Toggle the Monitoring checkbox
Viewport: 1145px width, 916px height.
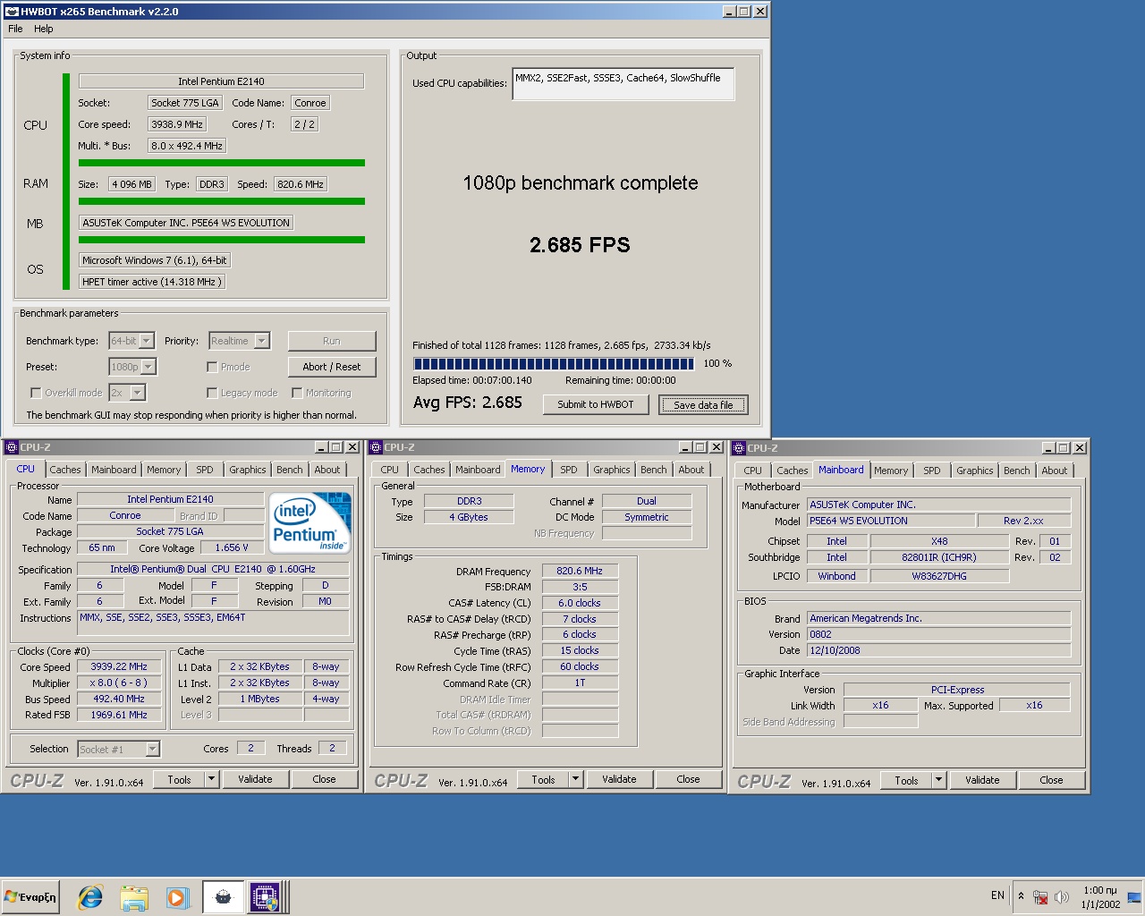click(297, 393)
